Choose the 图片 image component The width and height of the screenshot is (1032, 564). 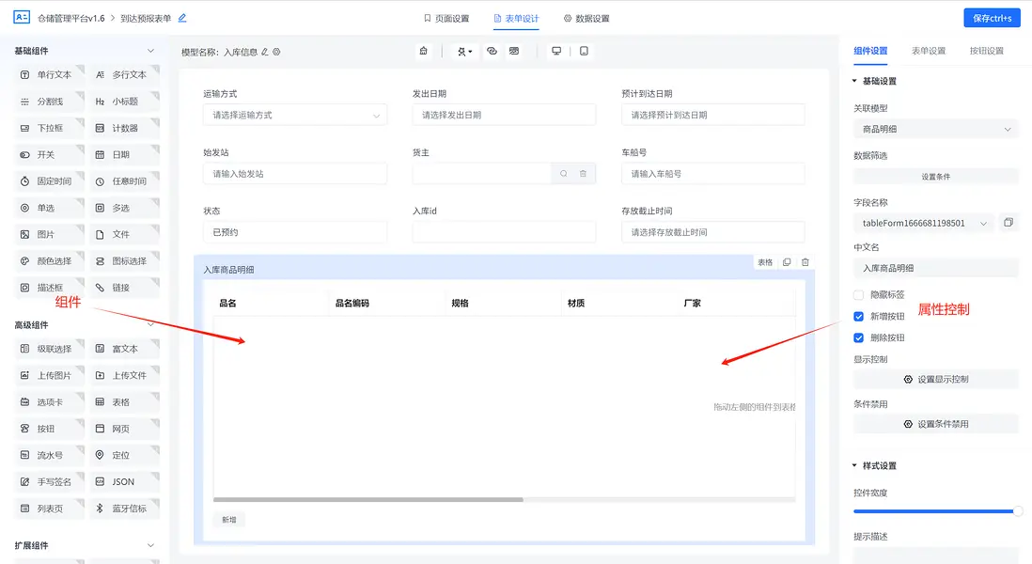[50, 234]
